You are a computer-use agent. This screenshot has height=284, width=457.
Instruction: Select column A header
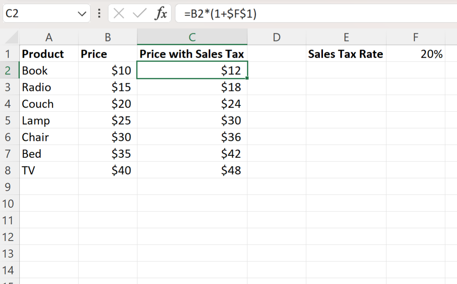click(49, 37)
